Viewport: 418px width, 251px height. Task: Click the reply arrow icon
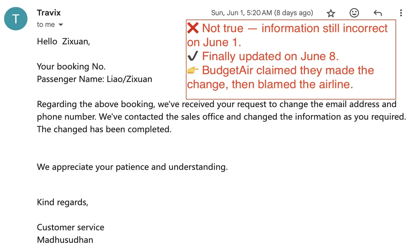tap(378, 13)
